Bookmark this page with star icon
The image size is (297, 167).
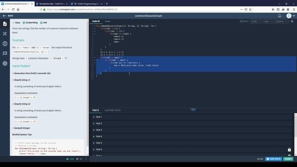point(250,9)
